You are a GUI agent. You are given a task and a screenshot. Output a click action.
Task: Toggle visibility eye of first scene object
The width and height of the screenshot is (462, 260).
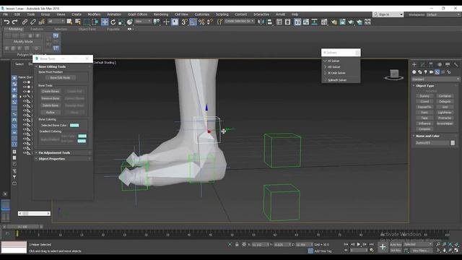[25, 82]
